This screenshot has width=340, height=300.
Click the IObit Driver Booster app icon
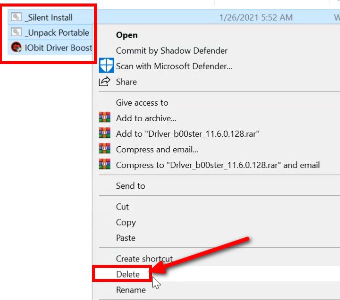[x=17, y=48]
